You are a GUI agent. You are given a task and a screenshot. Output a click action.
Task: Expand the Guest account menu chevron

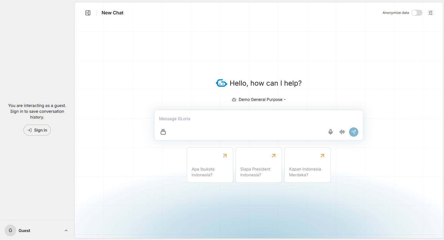66,231
